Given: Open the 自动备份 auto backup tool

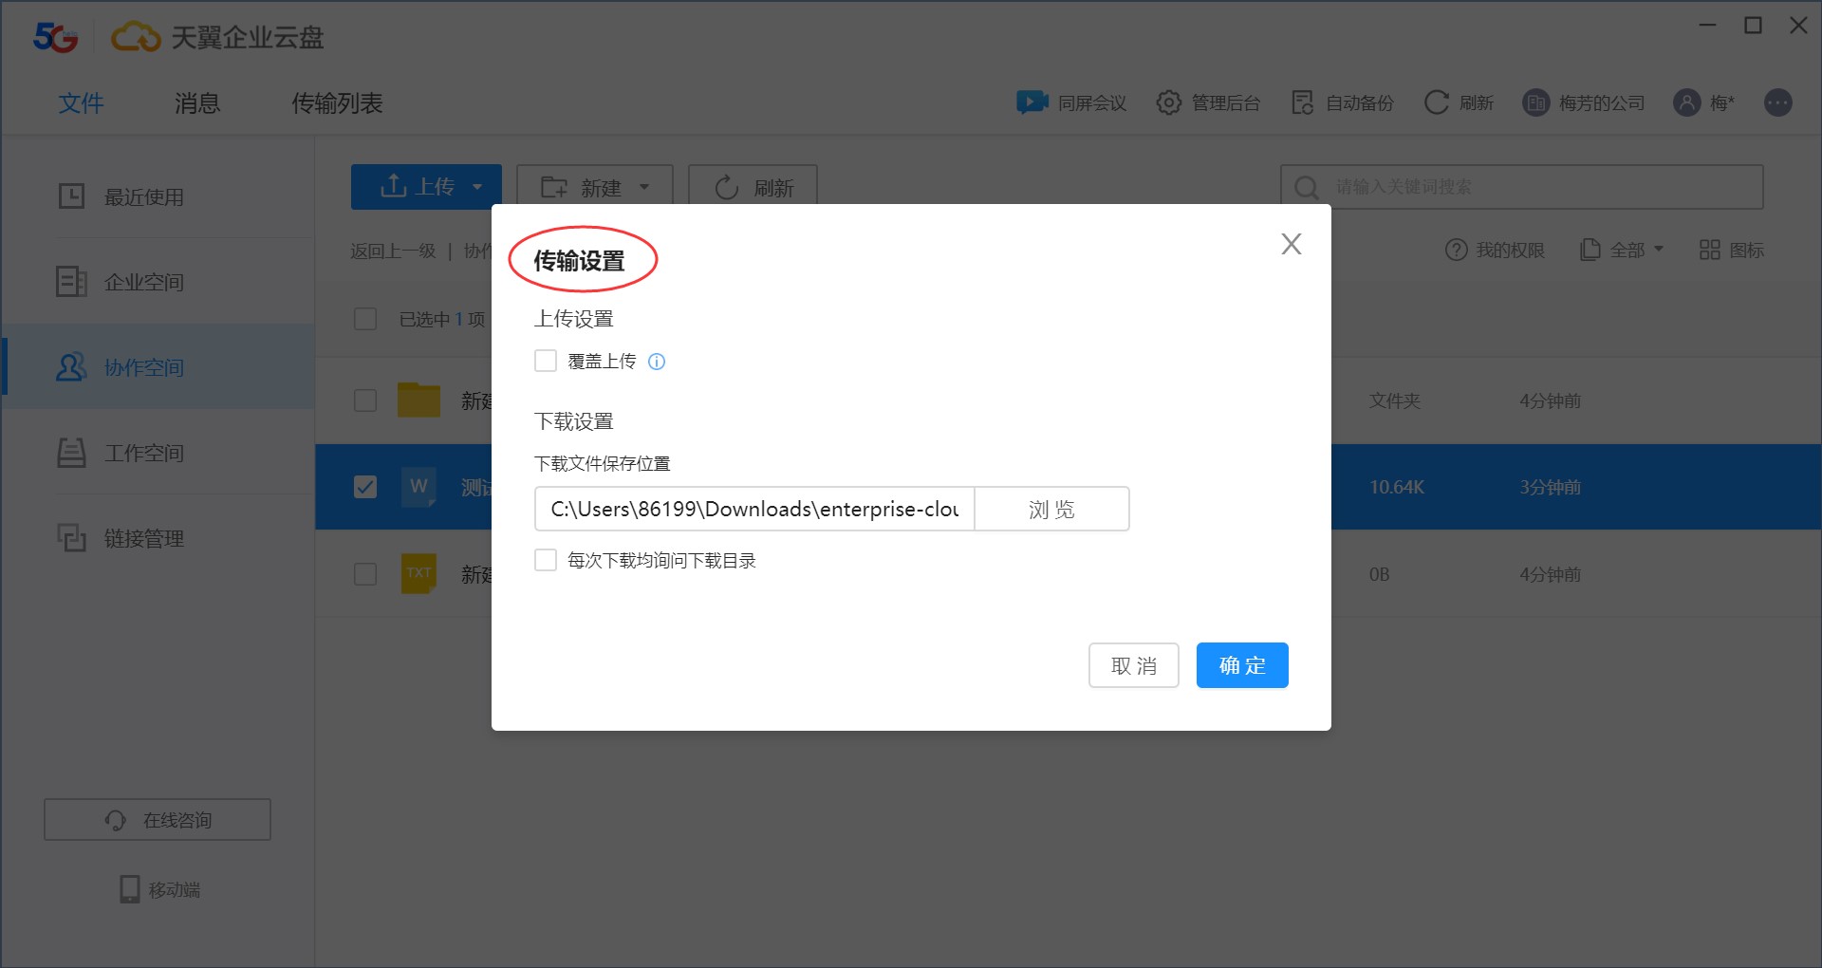Looking at the screenshot, I should tap(1340, 102).
